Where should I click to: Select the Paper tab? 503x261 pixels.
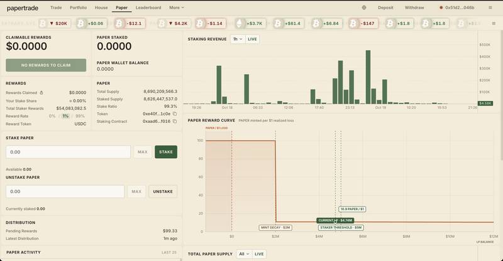tap(121, 8)
